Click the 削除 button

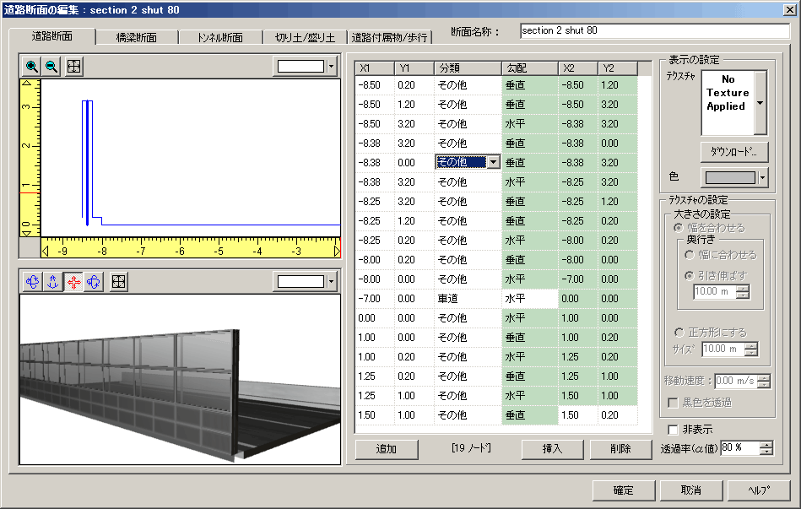pos(620,449)
